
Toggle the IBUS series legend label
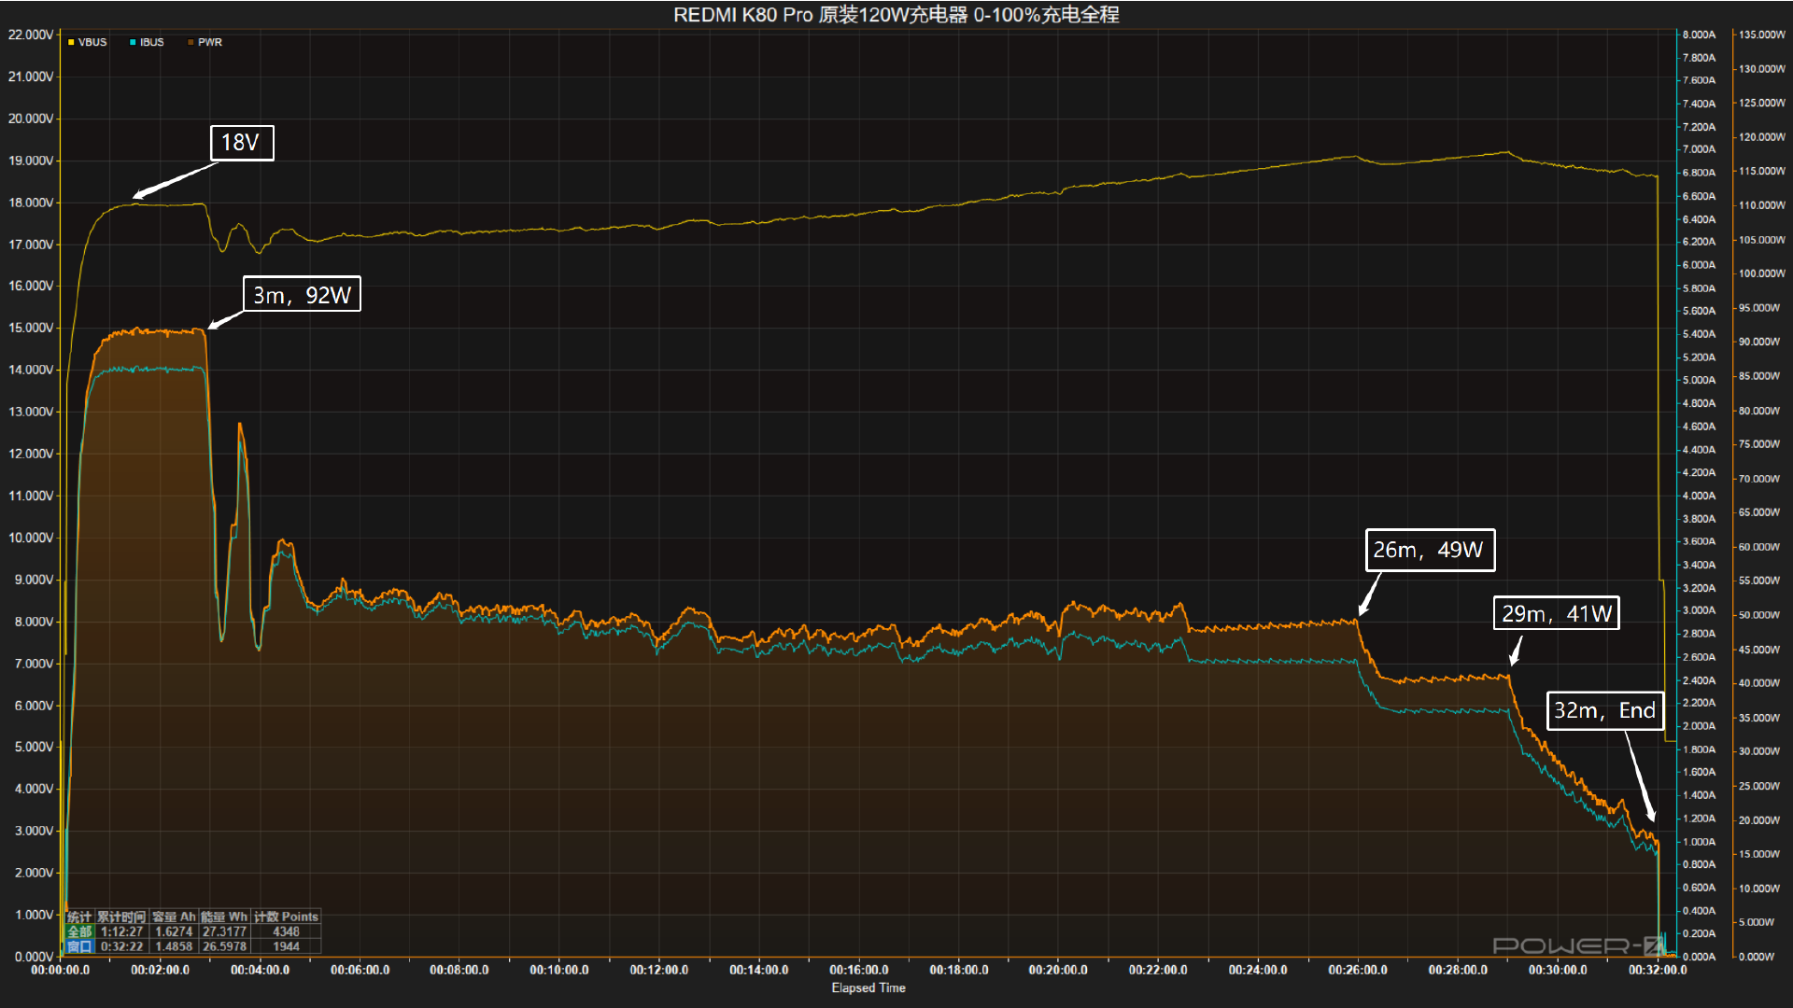click(x=152, y=42)
